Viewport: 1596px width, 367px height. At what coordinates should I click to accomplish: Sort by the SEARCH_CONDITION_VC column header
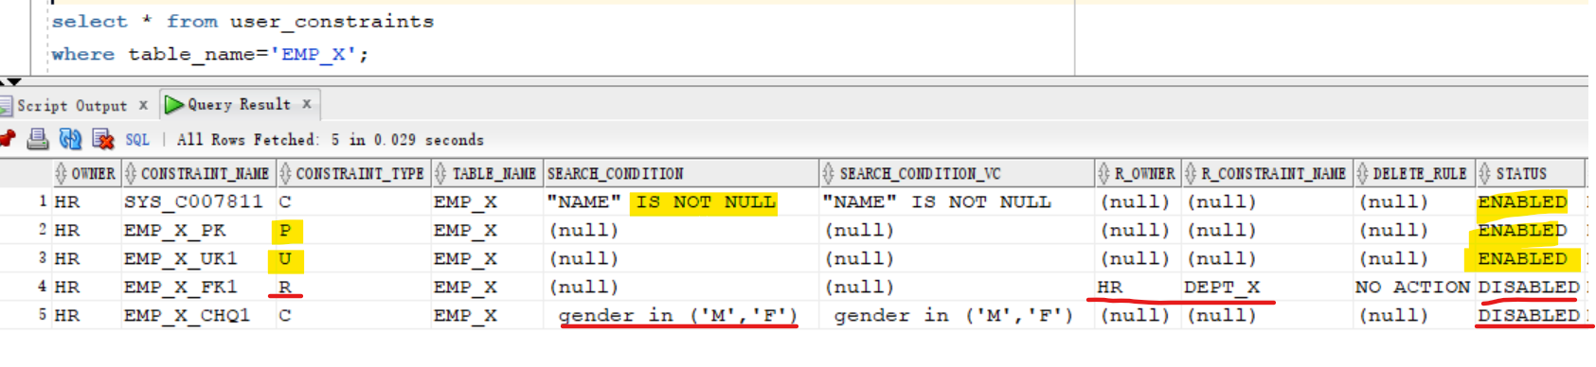pos(957,174)
